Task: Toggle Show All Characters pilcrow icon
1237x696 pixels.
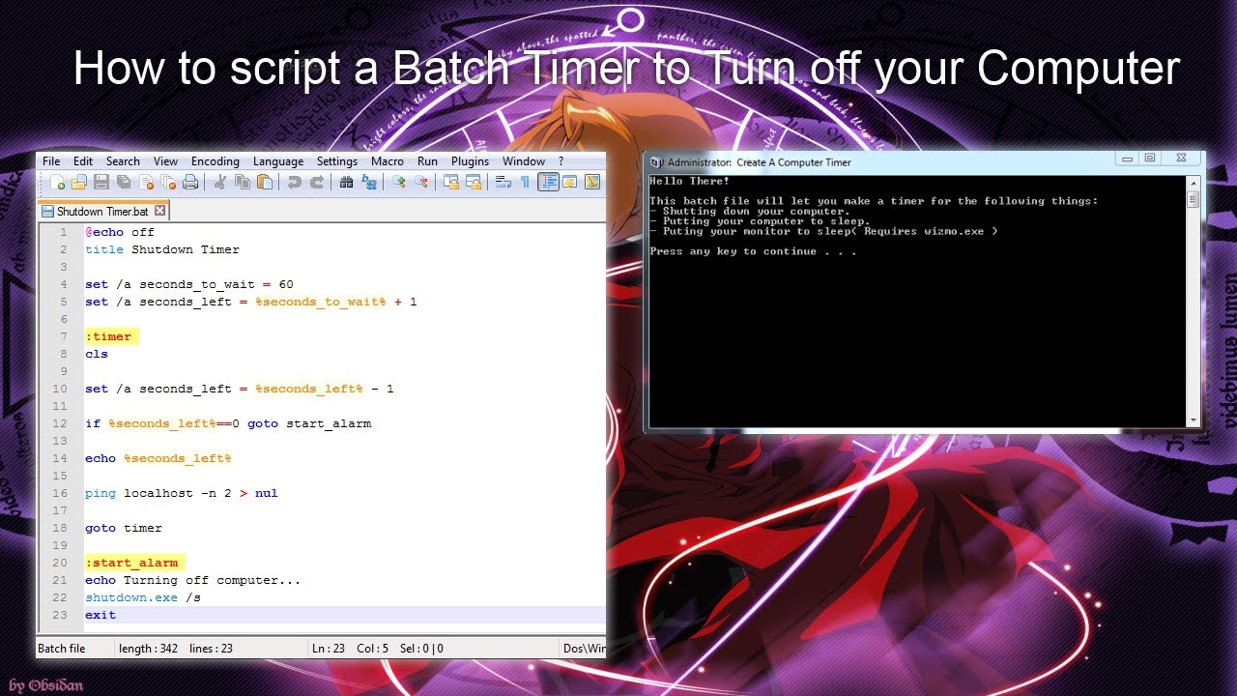Action: tap(525, 182)
